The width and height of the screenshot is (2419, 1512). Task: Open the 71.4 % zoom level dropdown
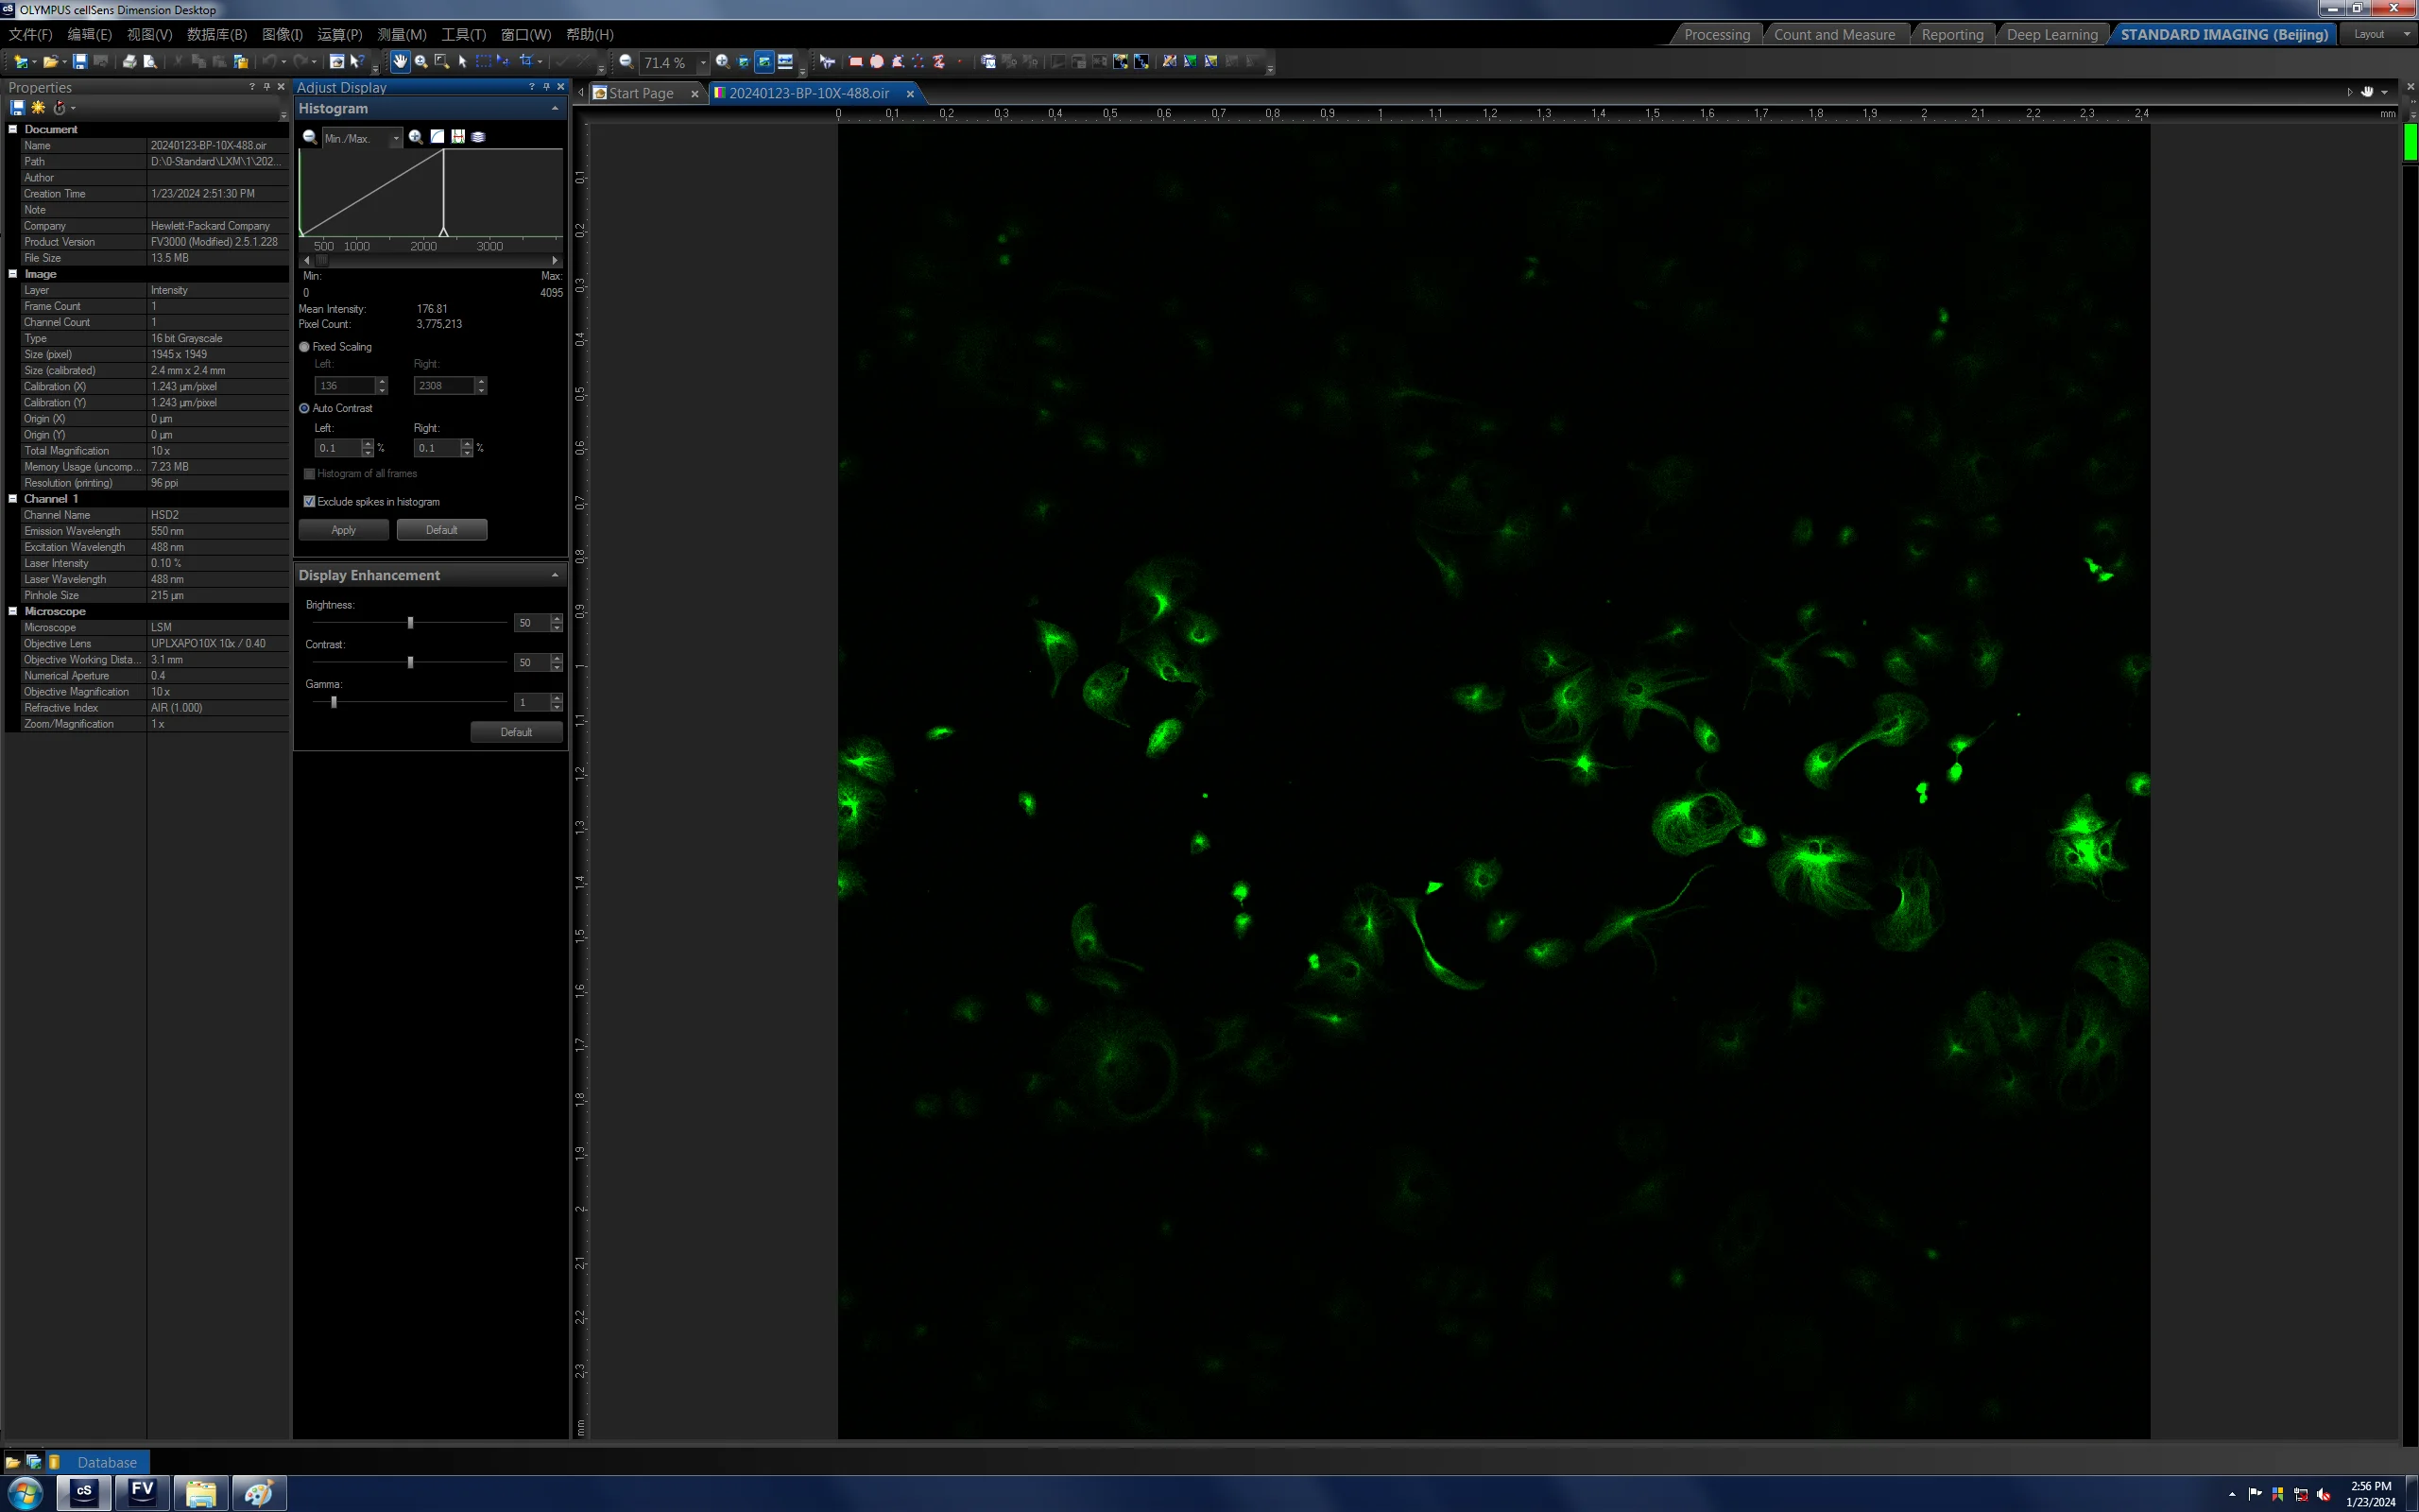pos(703,63)
